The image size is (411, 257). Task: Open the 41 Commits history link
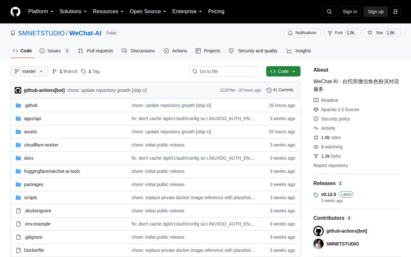pyautogui.click(x=280, y=90)
